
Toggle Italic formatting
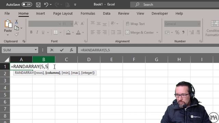[x=37, y=32]
